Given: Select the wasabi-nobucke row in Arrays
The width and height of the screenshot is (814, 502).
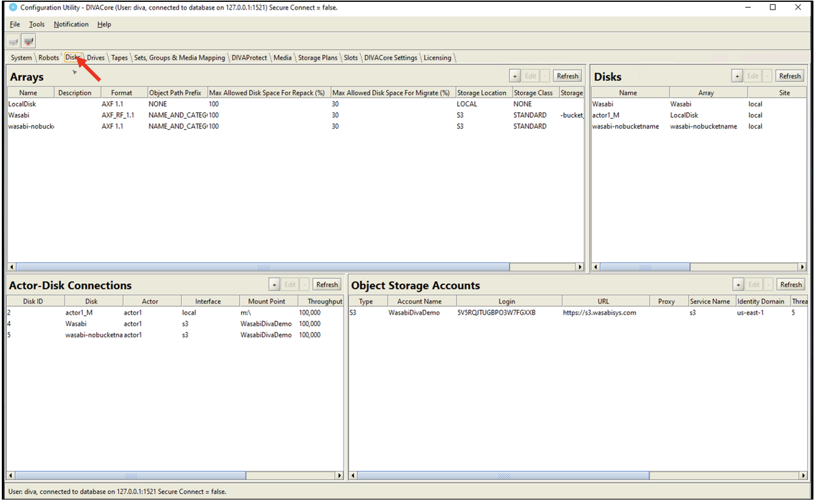Looking at the screenshot, I should 294,126.
